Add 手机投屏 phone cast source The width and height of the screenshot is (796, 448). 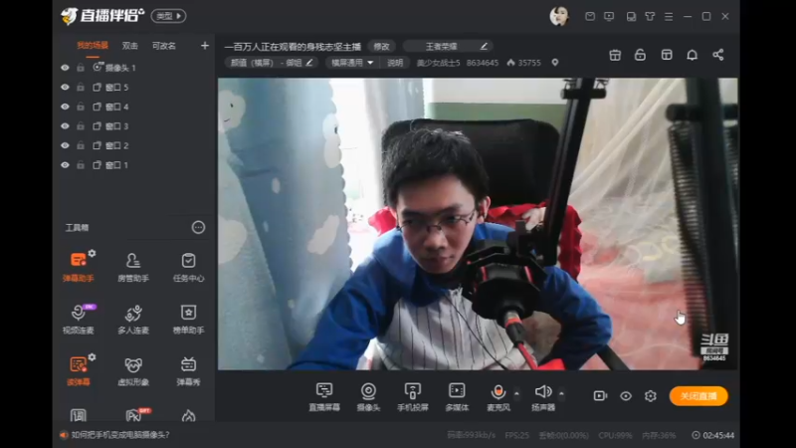point(412,396)
